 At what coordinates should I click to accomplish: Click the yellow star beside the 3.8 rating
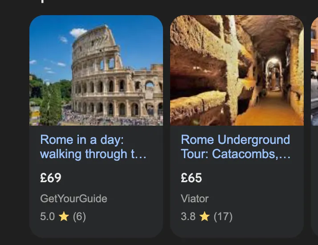(204, 217)
